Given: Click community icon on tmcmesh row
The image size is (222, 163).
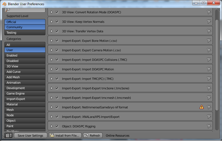Looking at the screenshot, I should click(209, 98).
